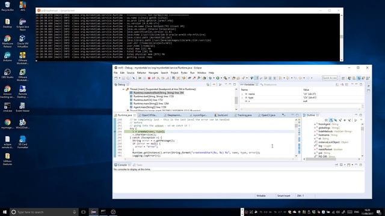Image resolution: width=385 pixels, height=216 pixels.
Task: Switch to the Tracking.java editor tab
Action: tap(243, 115)
